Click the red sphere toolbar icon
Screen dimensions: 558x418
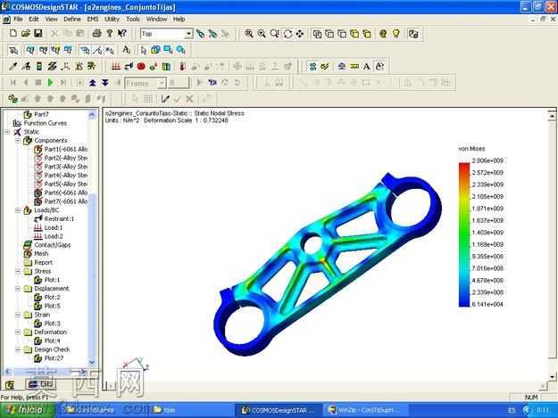point(141,66)
